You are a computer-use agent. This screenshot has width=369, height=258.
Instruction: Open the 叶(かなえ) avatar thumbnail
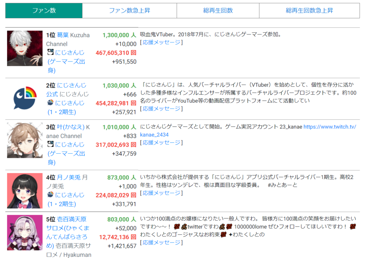25,140
